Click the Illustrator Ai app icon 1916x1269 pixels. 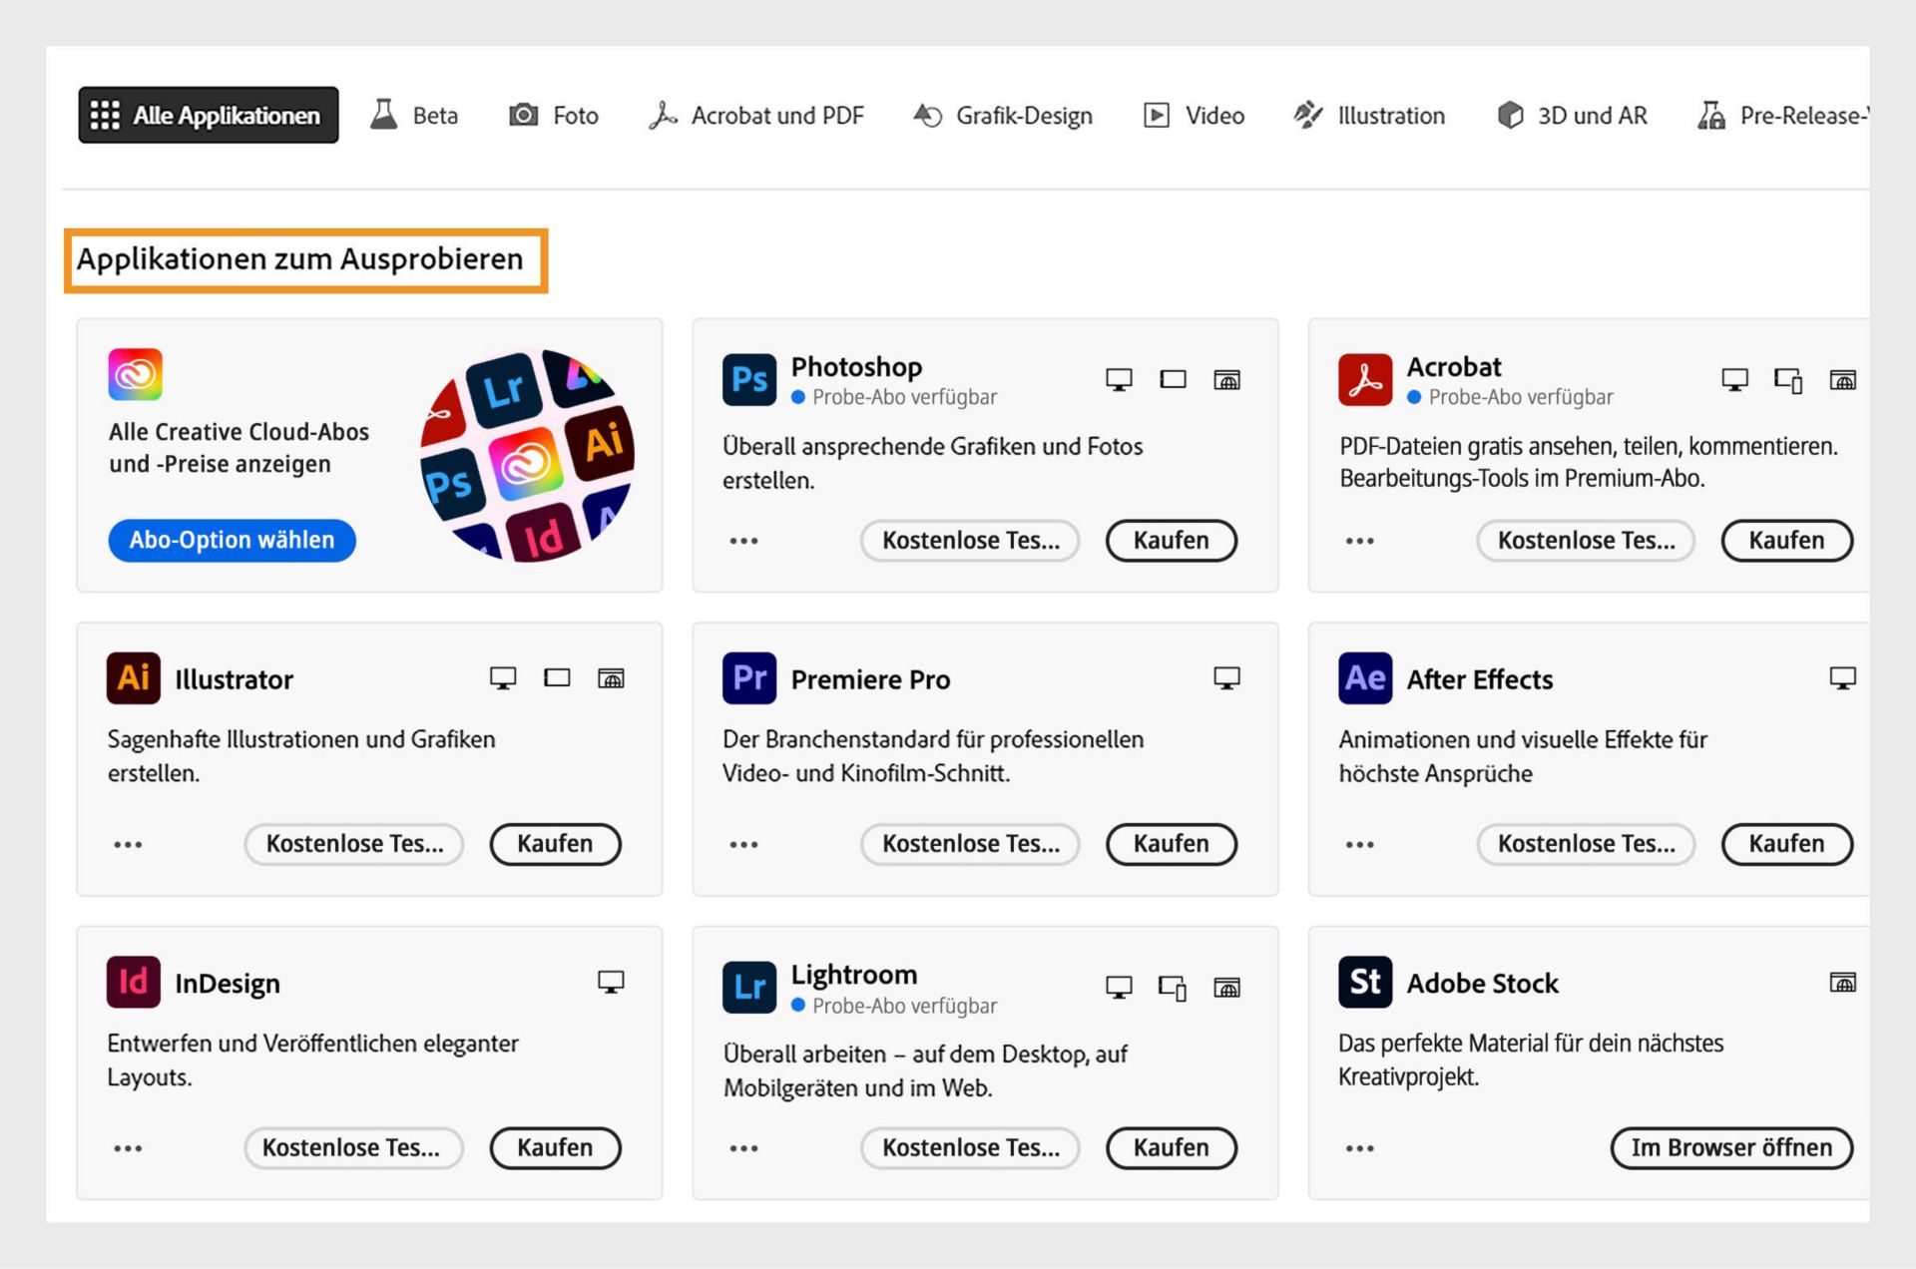[x=134, y=678]
